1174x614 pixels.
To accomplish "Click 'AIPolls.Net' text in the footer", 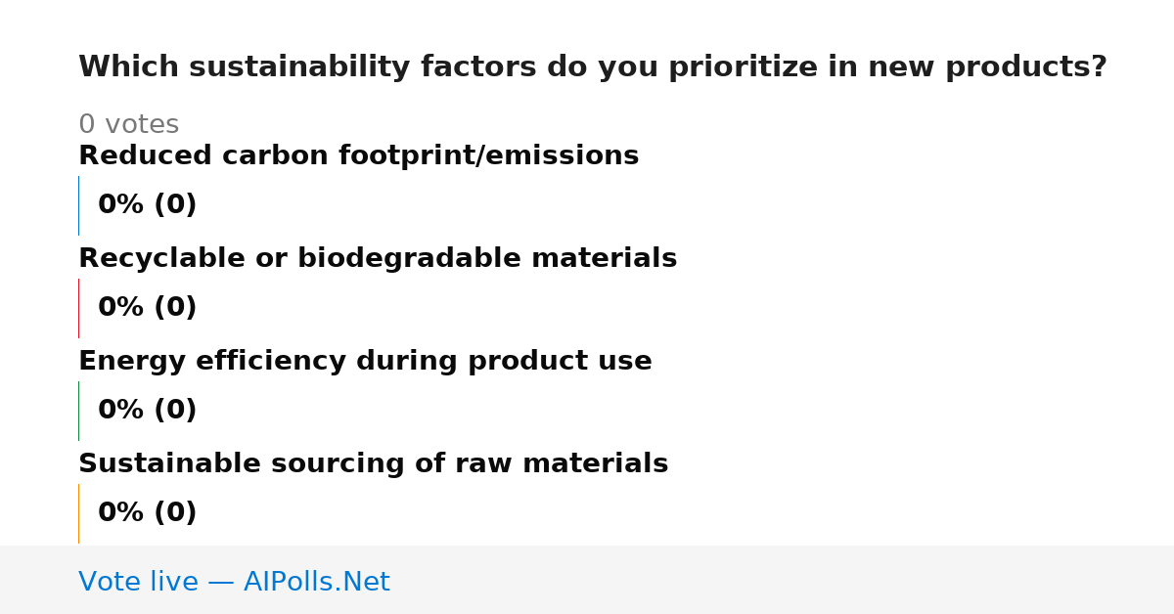I will 316,582.
